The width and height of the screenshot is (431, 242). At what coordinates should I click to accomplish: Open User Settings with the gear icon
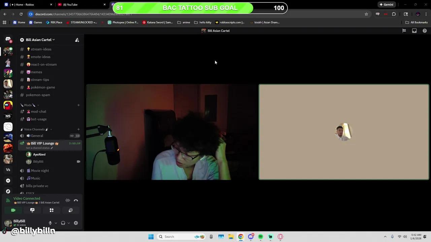(x=76, y=223)
